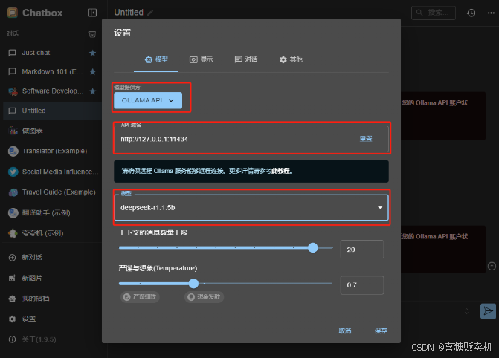Click the Travel Guide (Example) avatar icon
The image size is (499, 358).
[x=13, y=192]
